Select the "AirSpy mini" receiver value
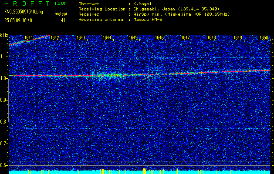The image size is (274, 174). coord(148,14)
